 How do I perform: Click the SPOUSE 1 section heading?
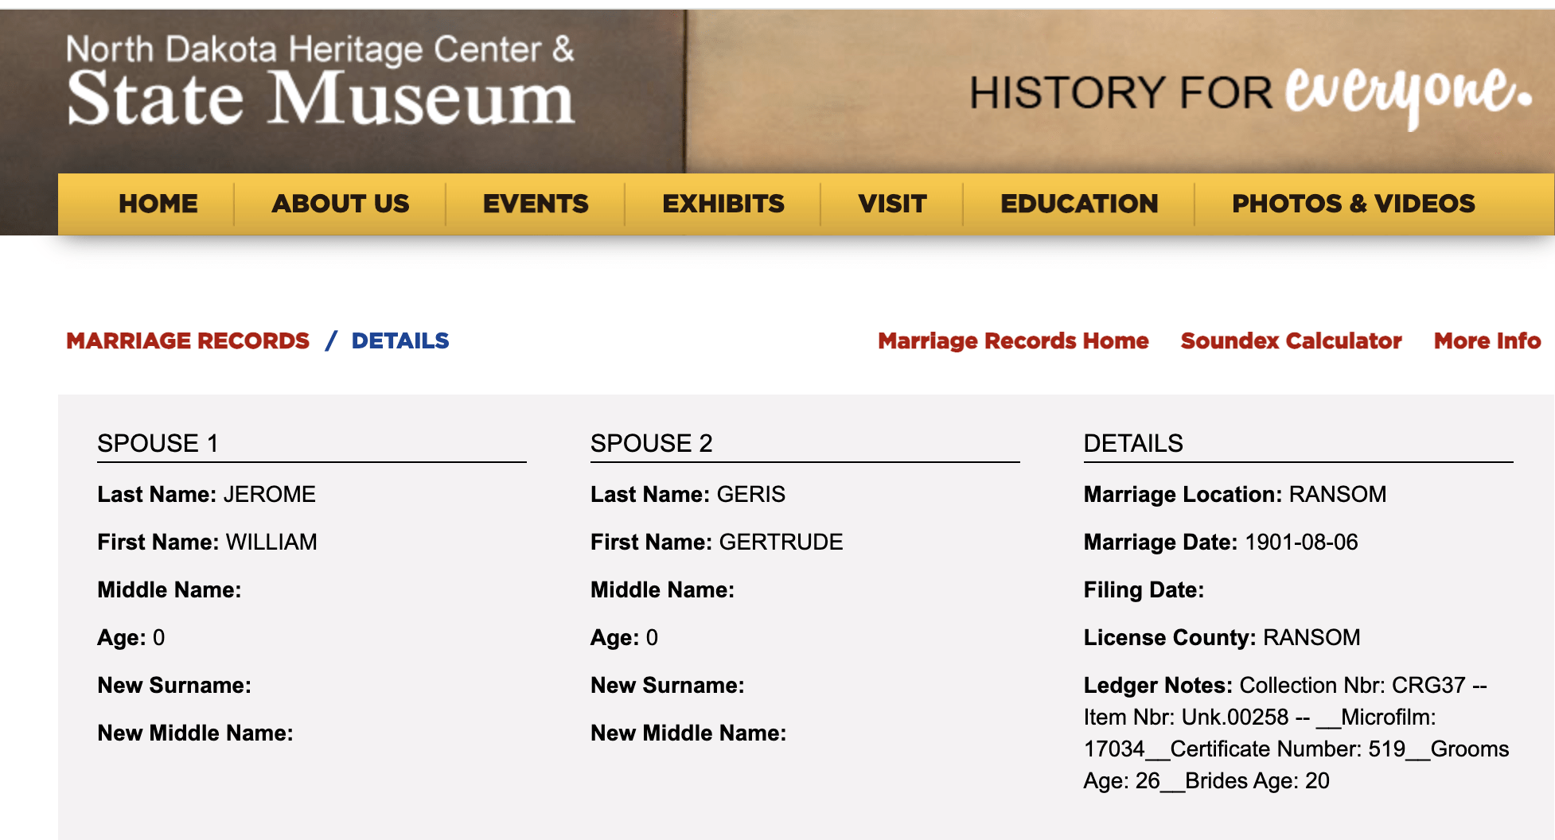[x=158, y=443]
